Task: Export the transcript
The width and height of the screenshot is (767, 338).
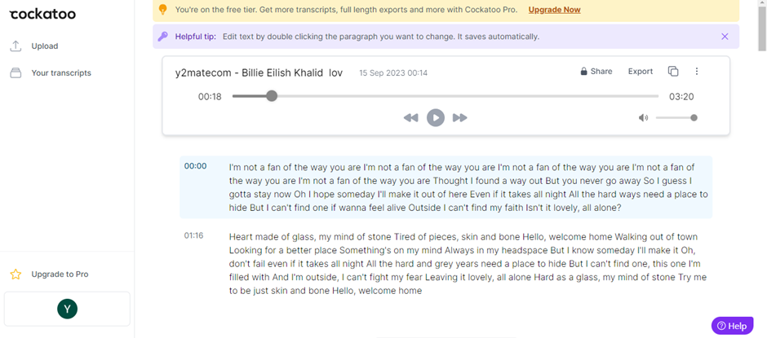Action: coord(640,72)
